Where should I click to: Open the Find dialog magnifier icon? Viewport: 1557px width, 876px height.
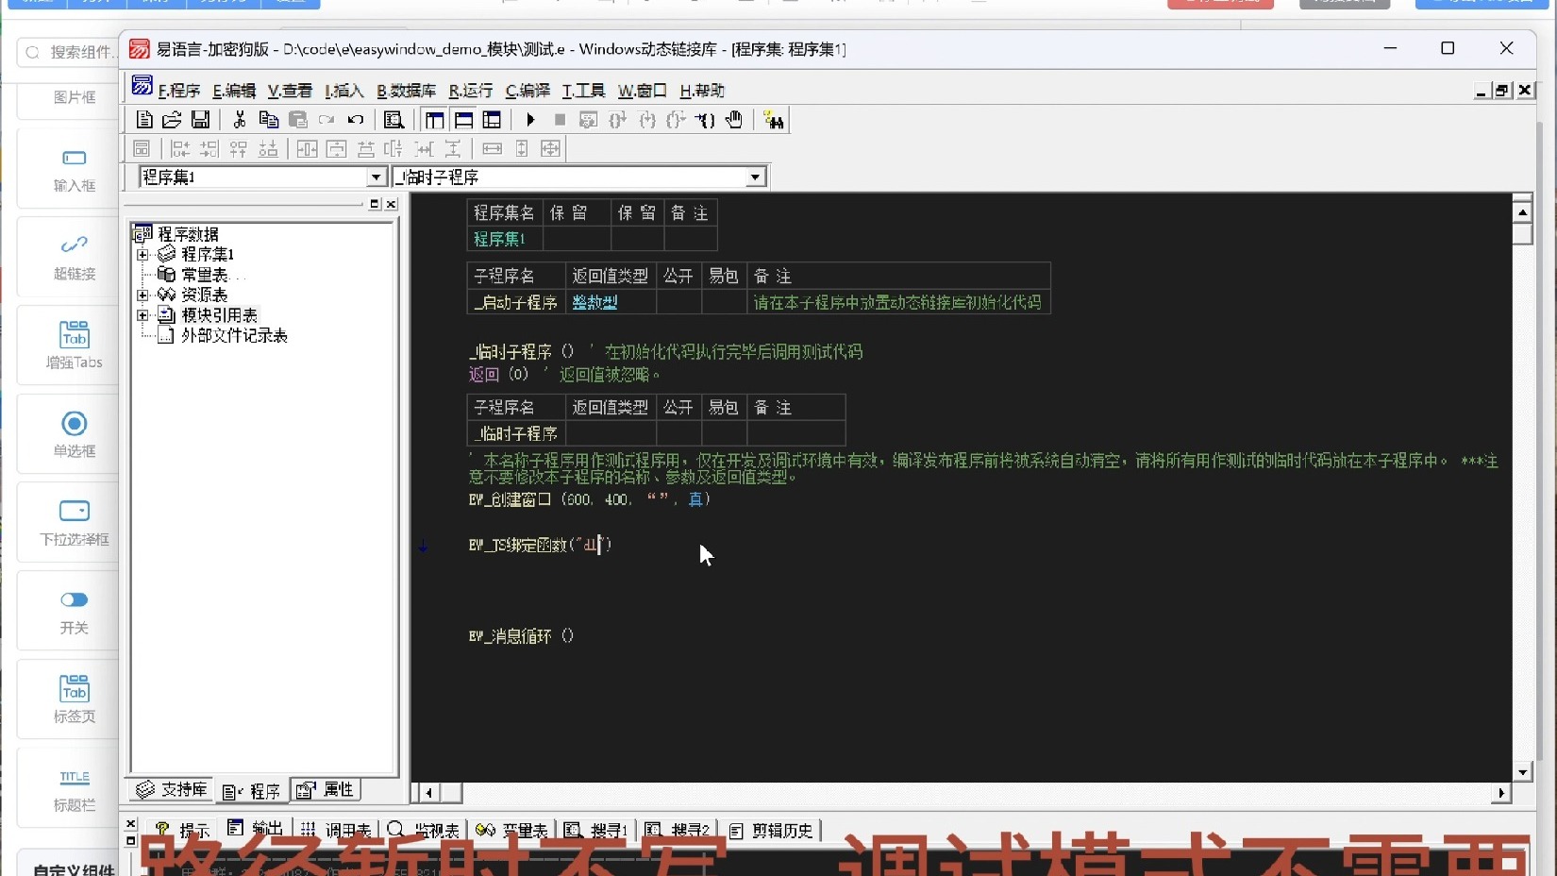tap(393, 120)
